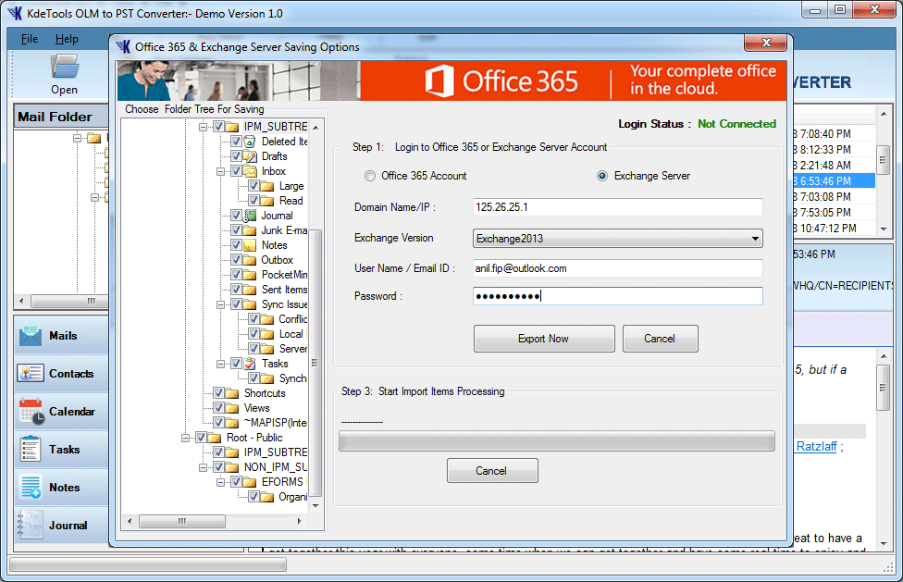The width and height of the screenshot is (903, 582).
Task: Select the Exchange Server radio button
Action: coord(601,176)
